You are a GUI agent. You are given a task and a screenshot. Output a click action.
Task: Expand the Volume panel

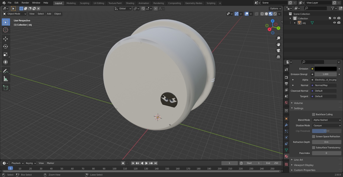point(298,103)
